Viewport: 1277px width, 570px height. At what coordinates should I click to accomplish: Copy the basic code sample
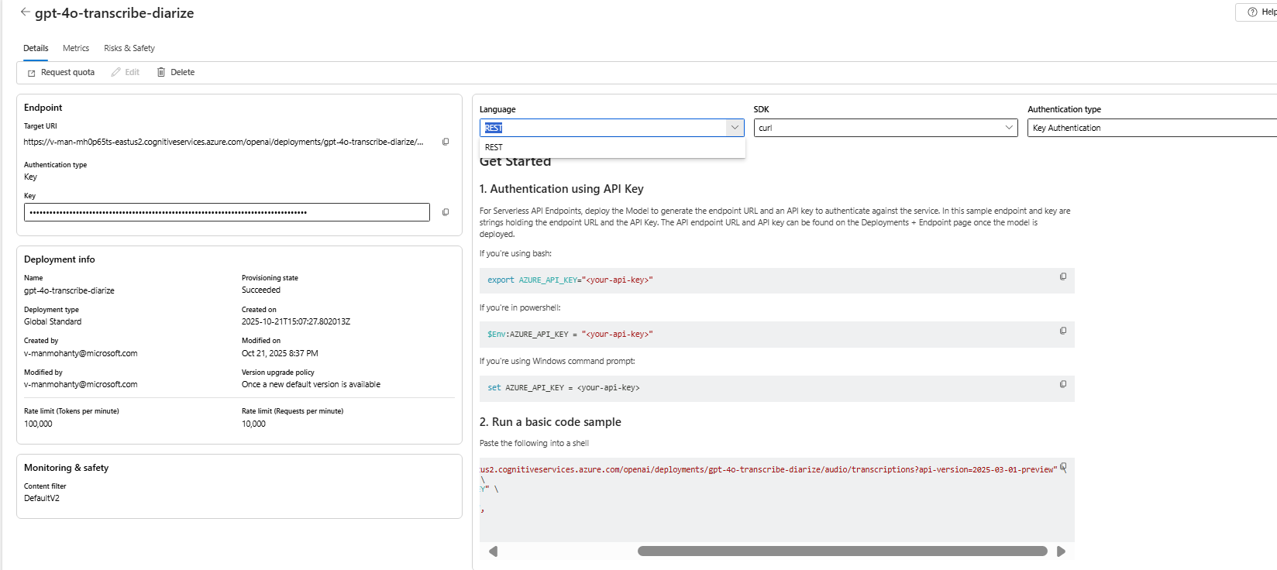(1064, 467)
